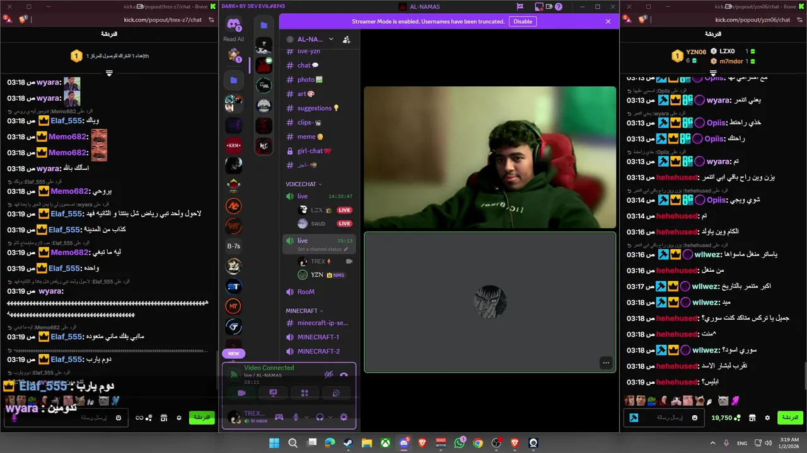Image resolution: width=807 pixels, height=453 pixels.
Task: Disable Streamer Mode in the purple banner
Action: [x=523, y=21]
